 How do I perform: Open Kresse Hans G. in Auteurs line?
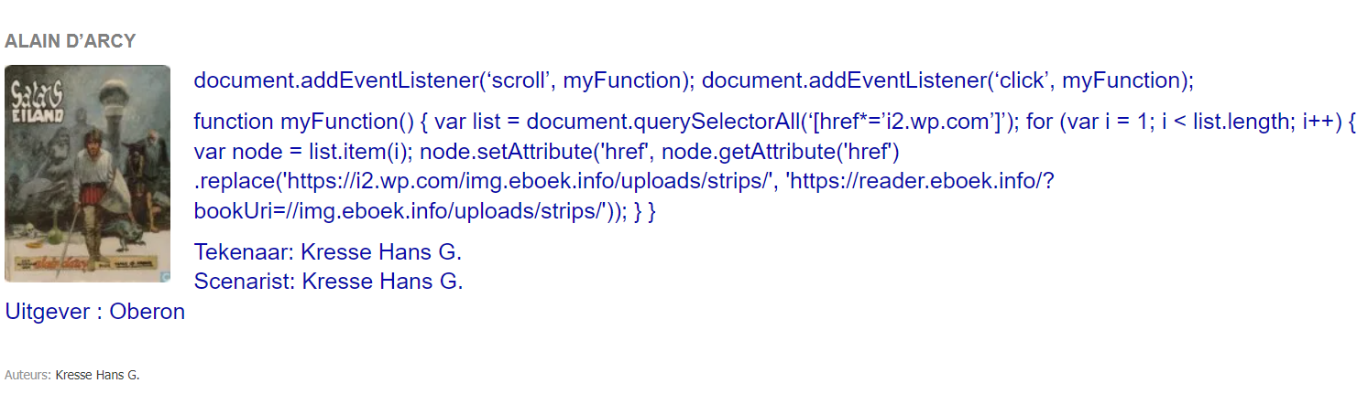97,375
